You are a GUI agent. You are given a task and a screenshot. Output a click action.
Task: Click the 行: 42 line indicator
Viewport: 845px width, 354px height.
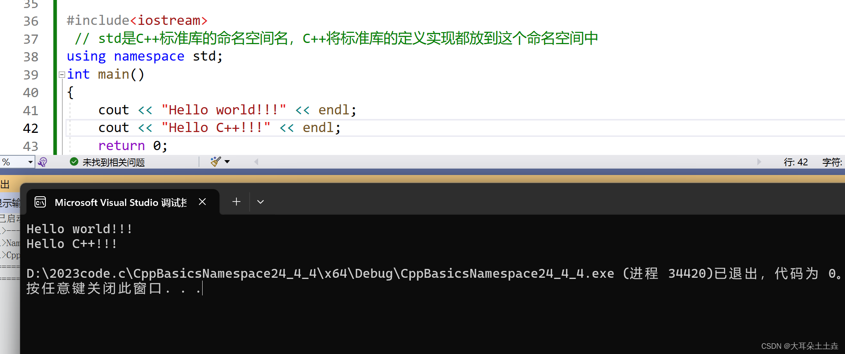796,162
